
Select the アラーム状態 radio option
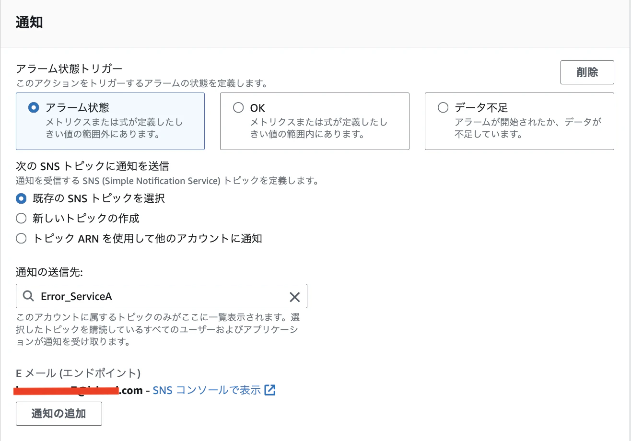click(34, 108)
